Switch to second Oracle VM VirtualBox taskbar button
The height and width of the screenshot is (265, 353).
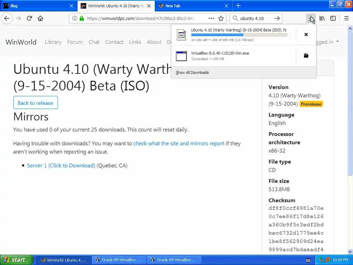coord(174,260)
